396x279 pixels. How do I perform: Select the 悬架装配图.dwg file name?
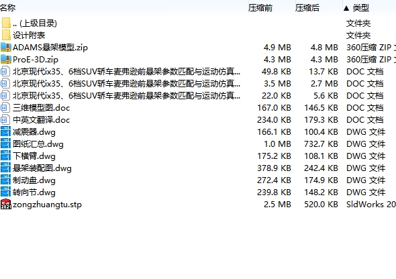click(42, 168)
